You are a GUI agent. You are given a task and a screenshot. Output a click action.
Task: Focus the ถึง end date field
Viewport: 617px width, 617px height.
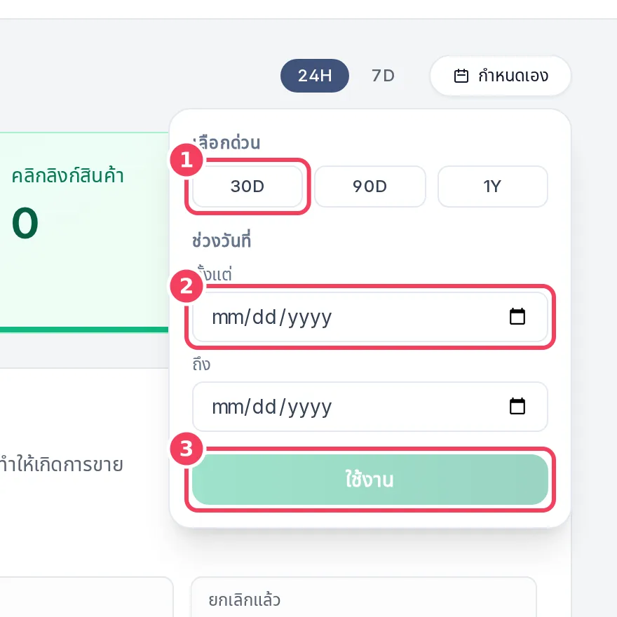pos(370,407)
